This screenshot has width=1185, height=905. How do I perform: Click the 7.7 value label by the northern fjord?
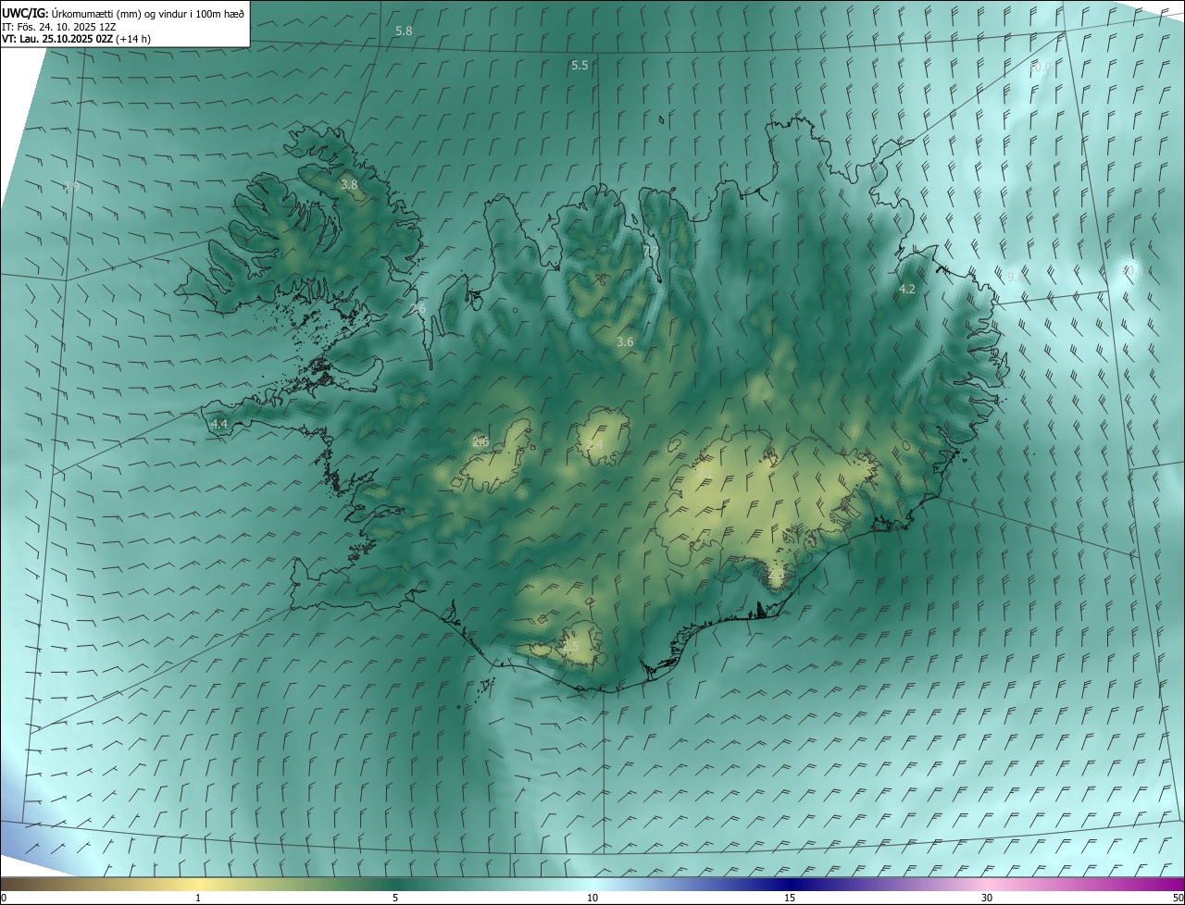pyautogui.click(x=652, y=251)
